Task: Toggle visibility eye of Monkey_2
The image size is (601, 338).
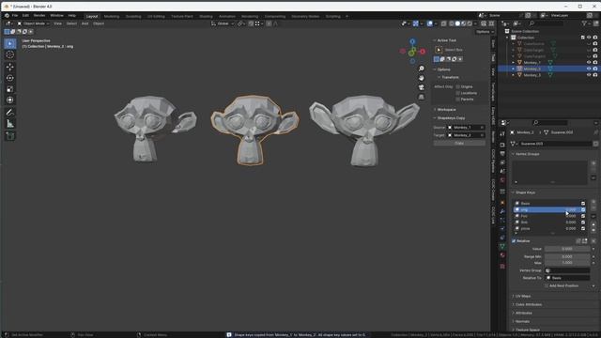Action: click(589, 69)
